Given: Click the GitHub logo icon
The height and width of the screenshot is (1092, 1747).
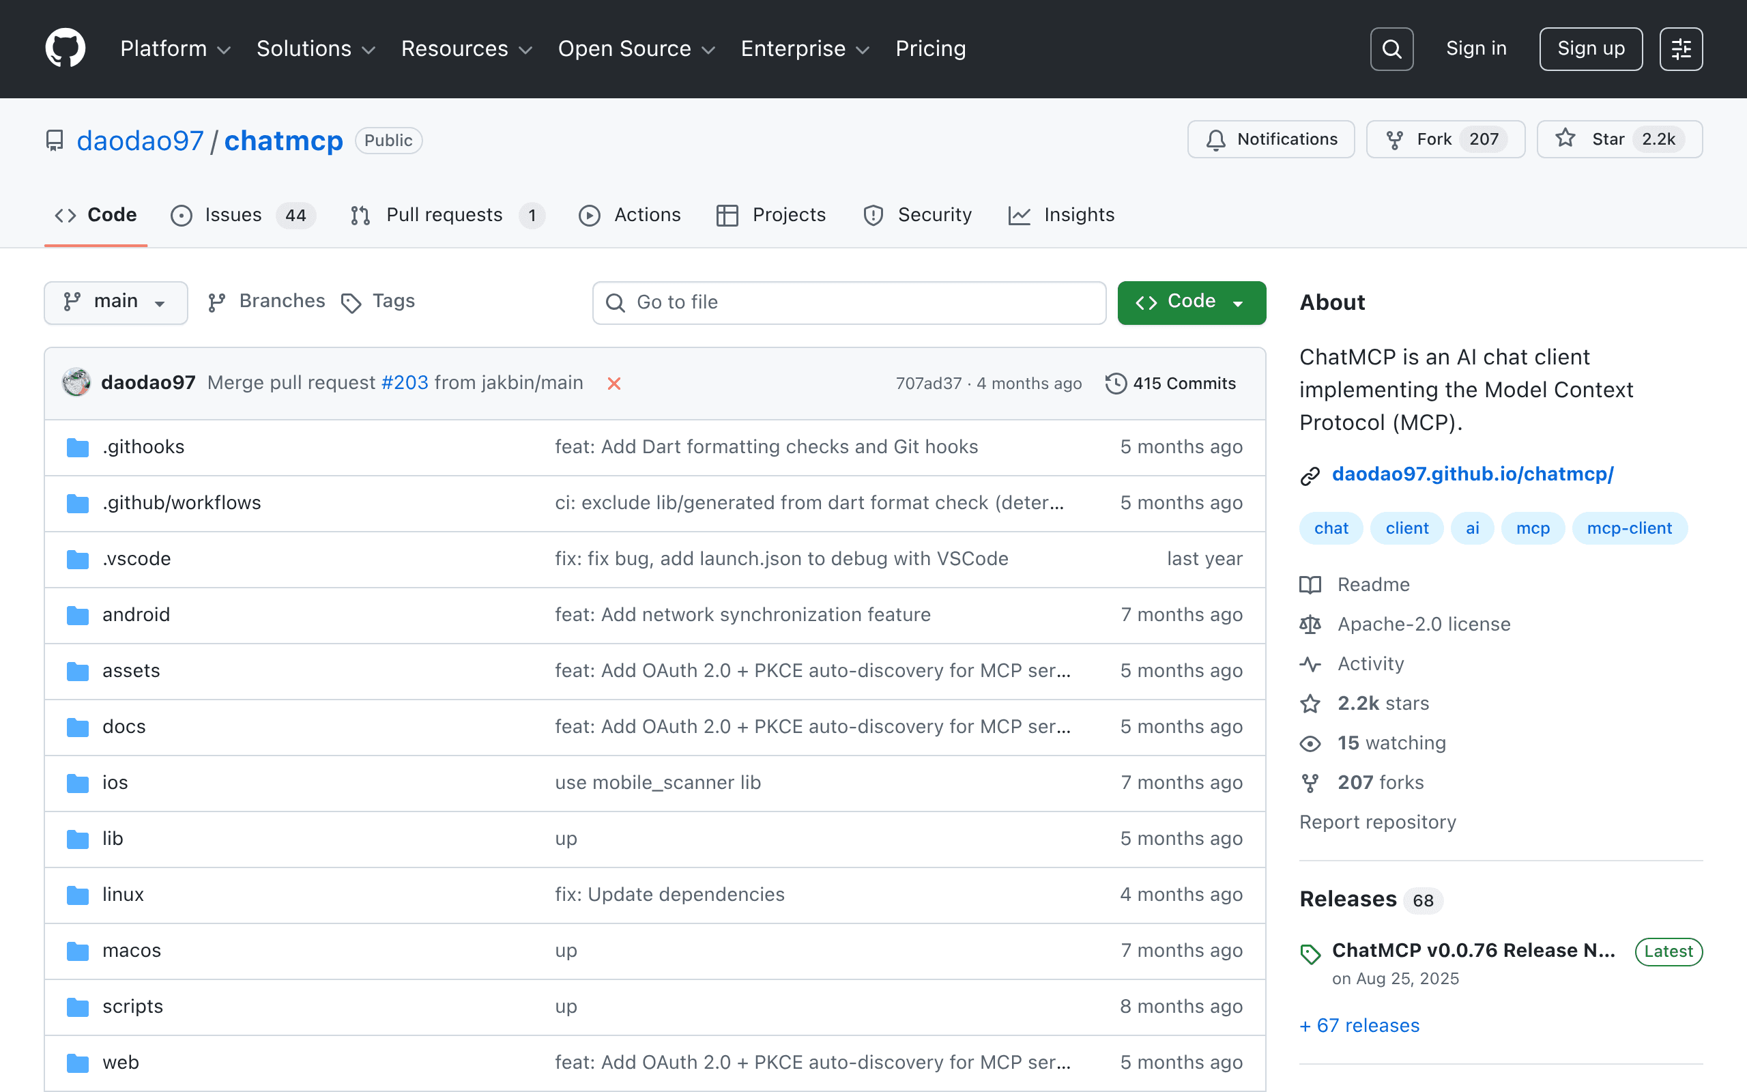Looking at the screenshot, I should click(66, 48).
